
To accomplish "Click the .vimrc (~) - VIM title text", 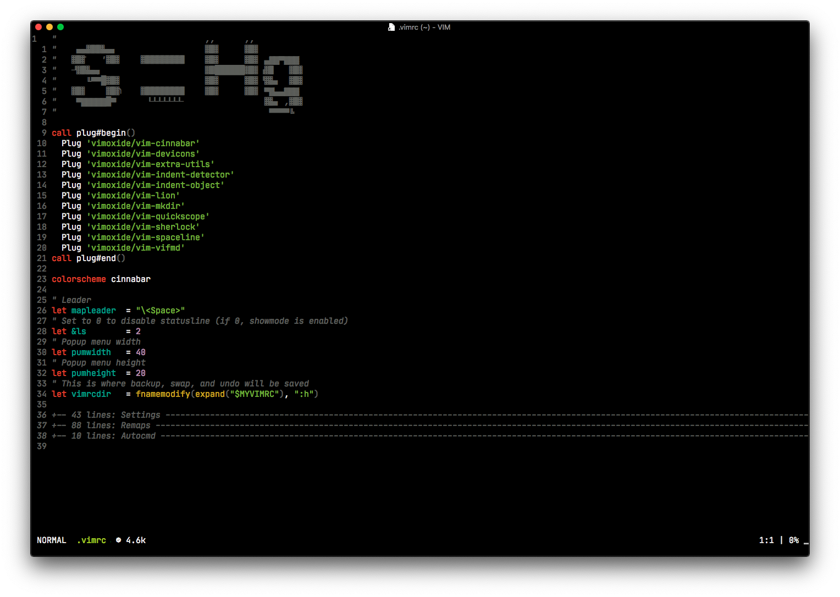I will pos(424,27).
